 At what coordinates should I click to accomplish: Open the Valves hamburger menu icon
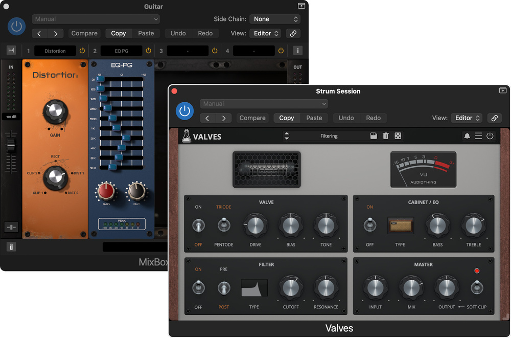tap(478, 136)
